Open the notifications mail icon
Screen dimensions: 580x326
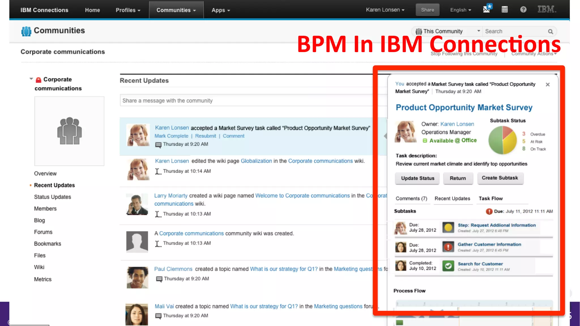(x=487, y=9)
